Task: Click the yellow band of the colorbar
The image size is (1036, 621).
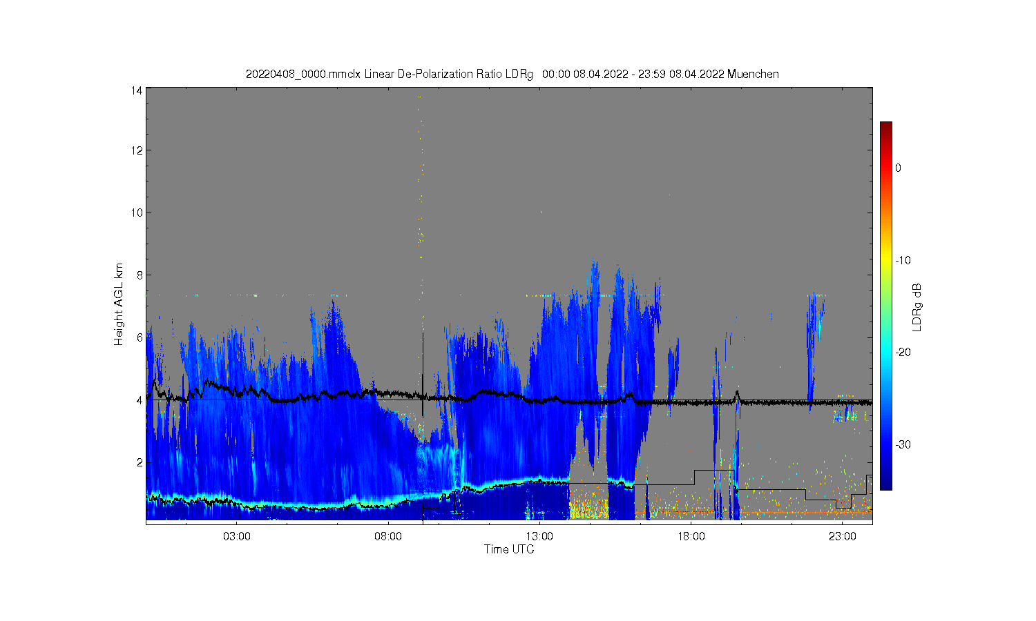Action: click(x=885, y=260)
